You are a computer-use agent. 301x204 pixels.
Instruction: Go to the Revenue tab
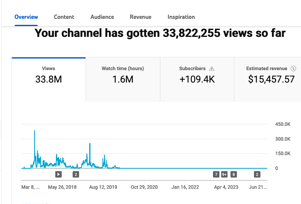point(141,17)
